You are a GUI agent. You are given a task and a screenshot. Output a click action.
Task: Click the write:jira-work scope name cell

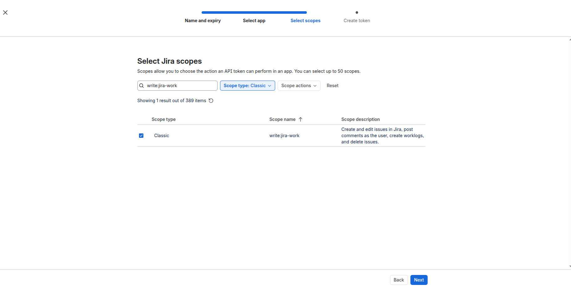coord(284,136)
